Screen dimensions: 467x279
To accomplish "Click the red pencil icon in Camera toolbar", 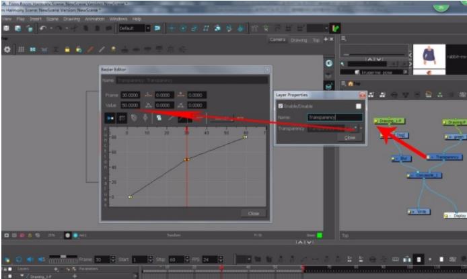I will [90, 49].
